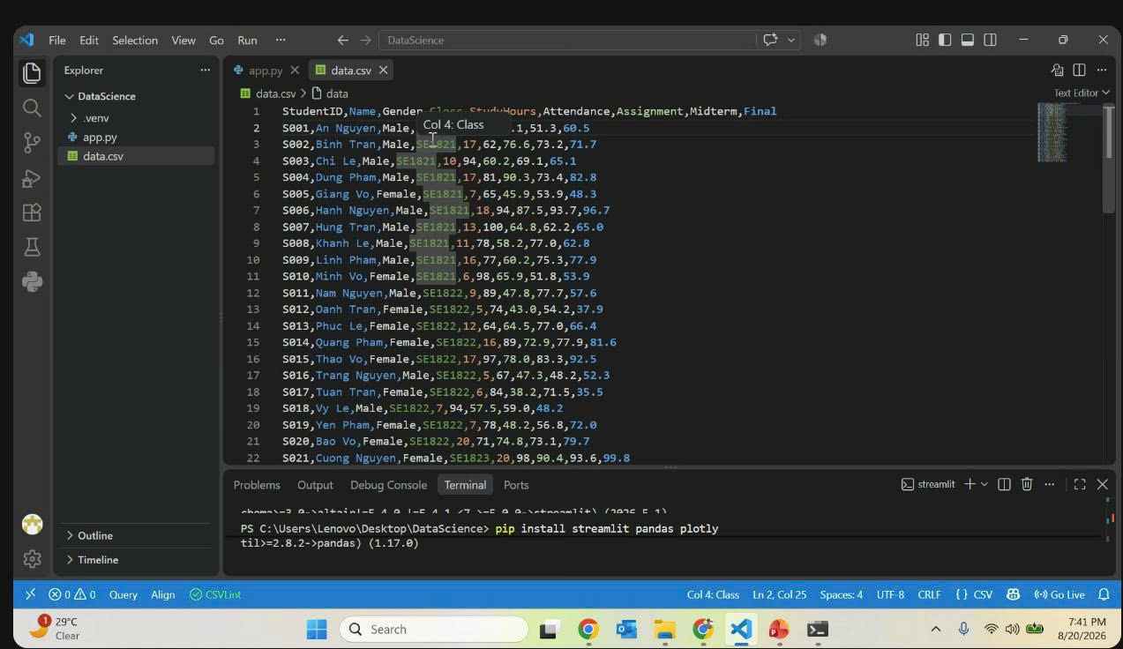Kill the terminal with trash icon
The width and height of the screenshot is (1123, 649).
tap(1027, 484)
